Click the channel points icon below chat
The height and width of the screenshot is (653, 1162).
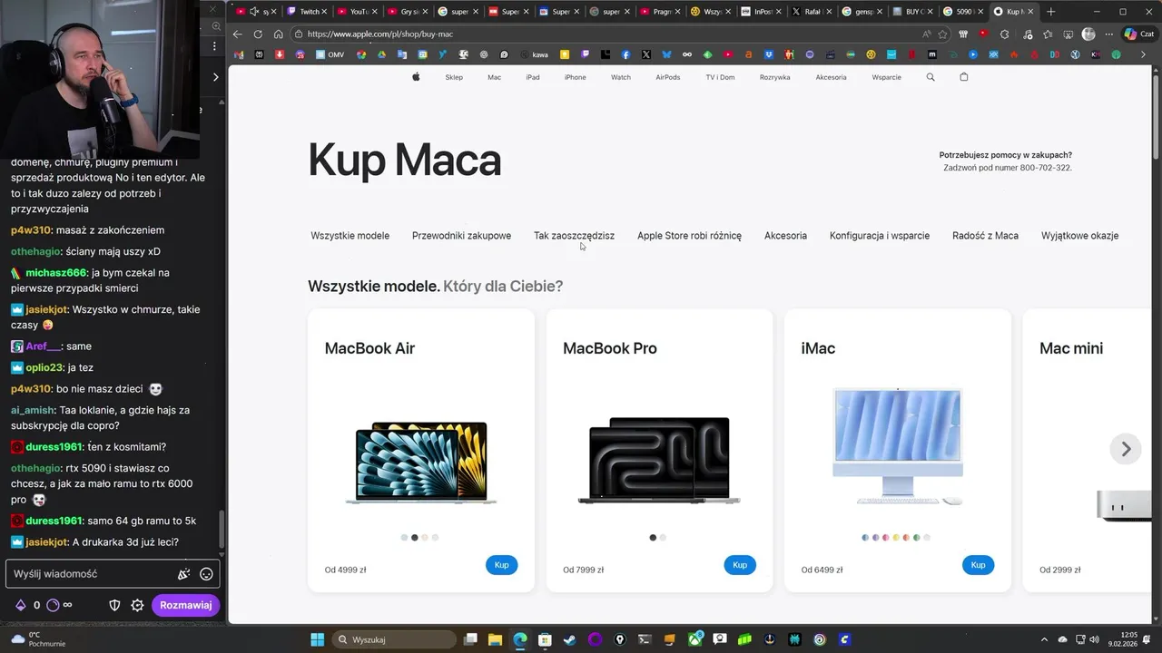pyautogui.click(x=53, y=605)
